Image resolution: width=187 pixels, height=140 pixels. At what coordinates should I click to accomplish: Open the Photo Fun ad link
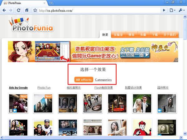coord(44,88)
